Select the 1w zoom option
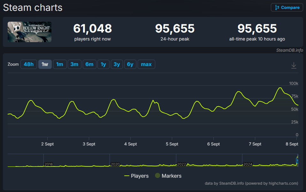Screen dimensions: 306x192 [x=45, y=64]
